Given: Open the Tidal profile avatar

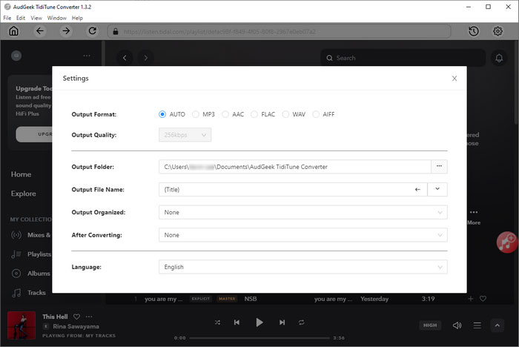Looking at the screenshot, I should tap(16, 56).
